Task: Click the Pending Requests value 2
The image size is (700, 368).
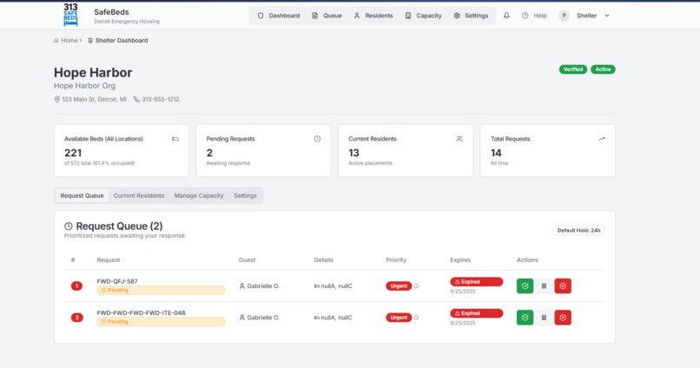Action: 209,153
